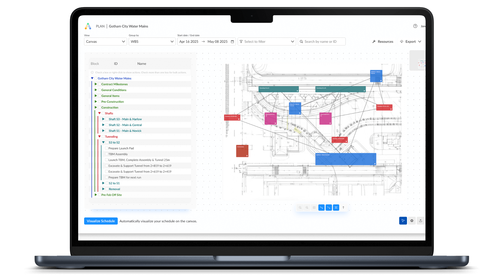Image resolution: width=491 pixels, height=276 pixels.
Task: Open the Select to filter dropdown
Action: [x=266, y=42]
